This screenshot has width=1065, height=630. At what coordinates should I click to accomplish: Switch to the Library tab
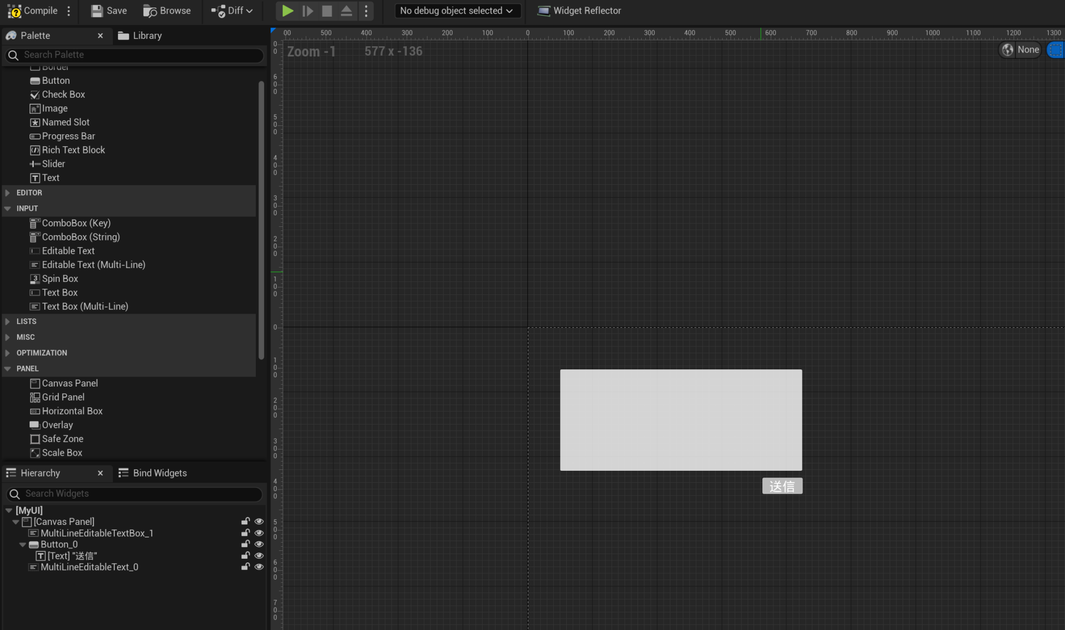pyautogui.click(x=140, y=35)
